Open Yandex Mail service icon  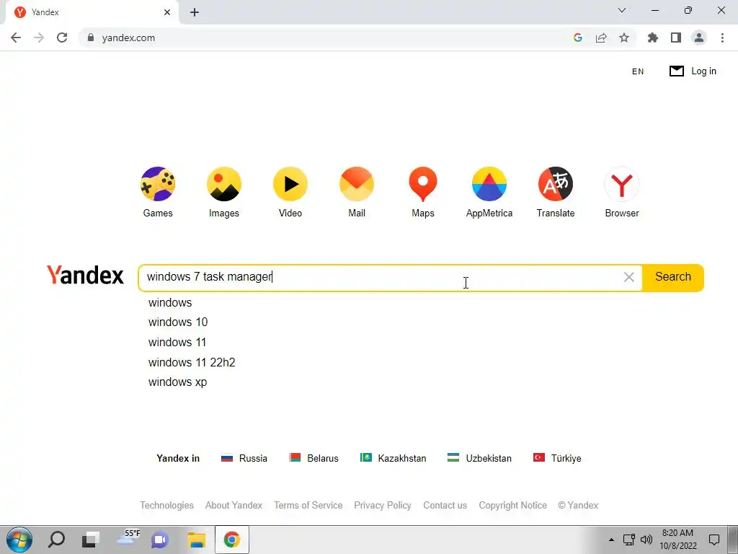[357, 184]
